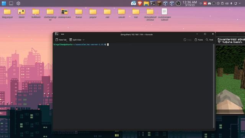Click the Minecraft game window view

[230, 79]
